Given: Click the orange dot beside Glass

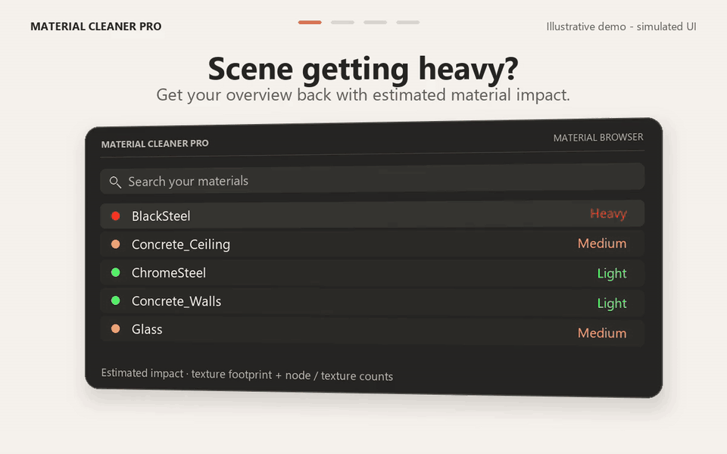Looking at the screenshot, I should click(x=115, y=329).
